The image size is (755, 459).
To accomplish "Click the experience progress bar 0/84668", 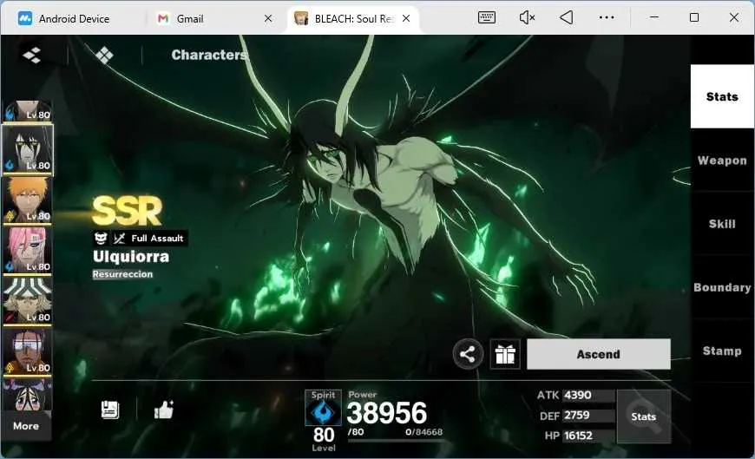I will tap(396, 440).
